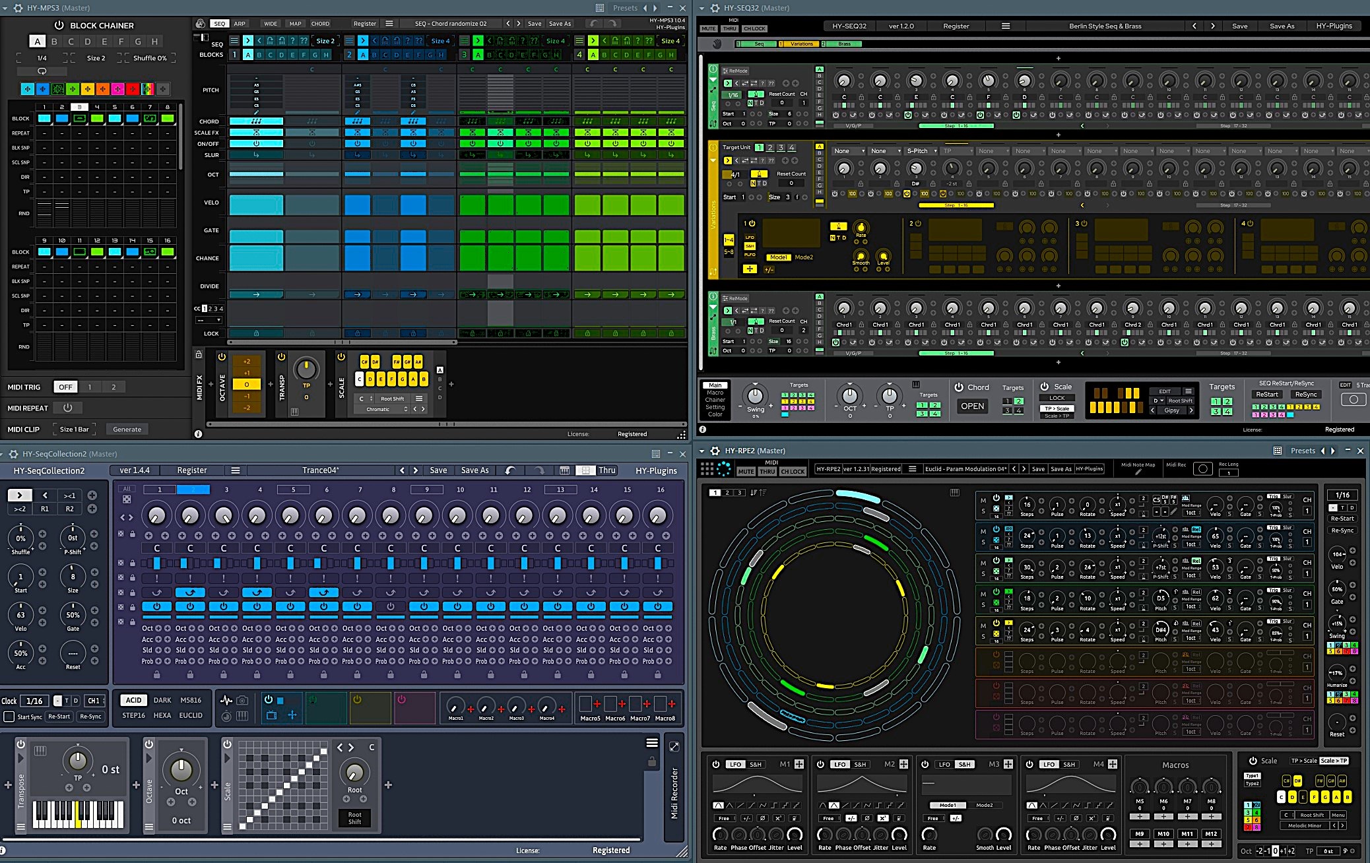Select block chainer pattern B
Image resolution: width=1370 pixels, height=863 pixels.
point(54,41)
